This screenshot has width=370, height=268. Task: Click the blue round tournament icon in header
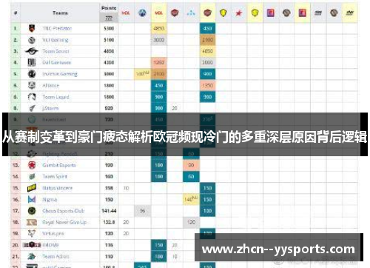point(142,13)
